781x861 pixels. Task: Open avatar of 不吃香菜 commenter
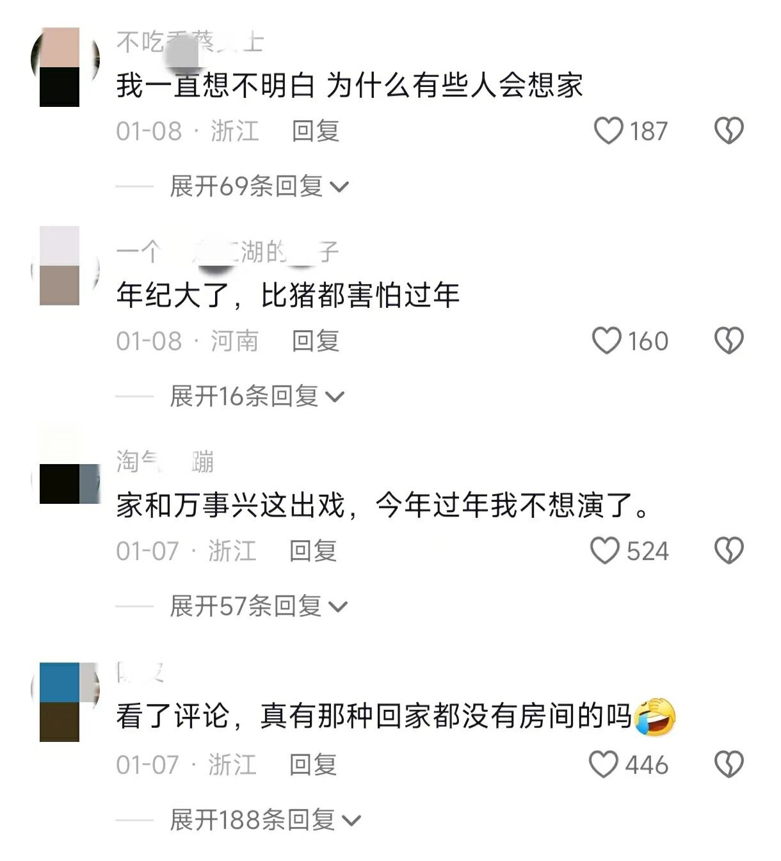65,67
